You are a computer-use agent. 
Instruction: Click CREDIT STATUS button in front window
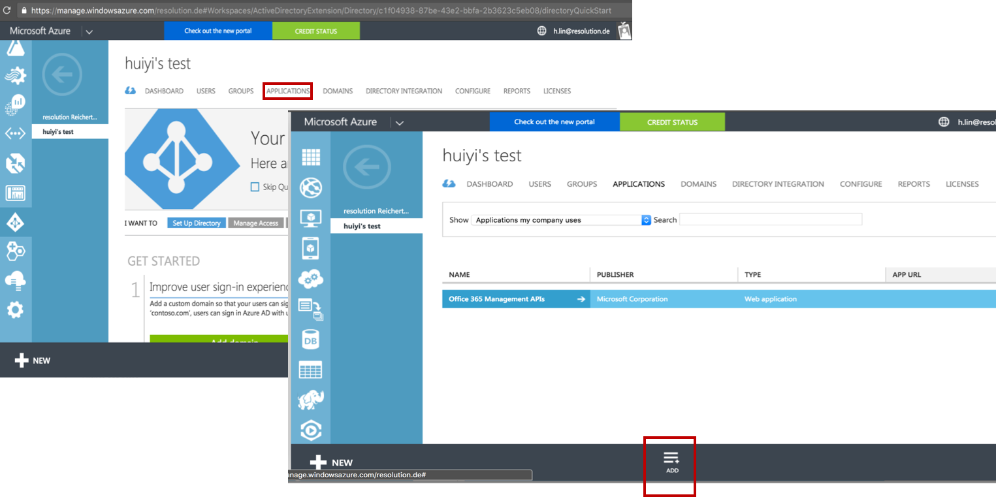tap(672, 122)
